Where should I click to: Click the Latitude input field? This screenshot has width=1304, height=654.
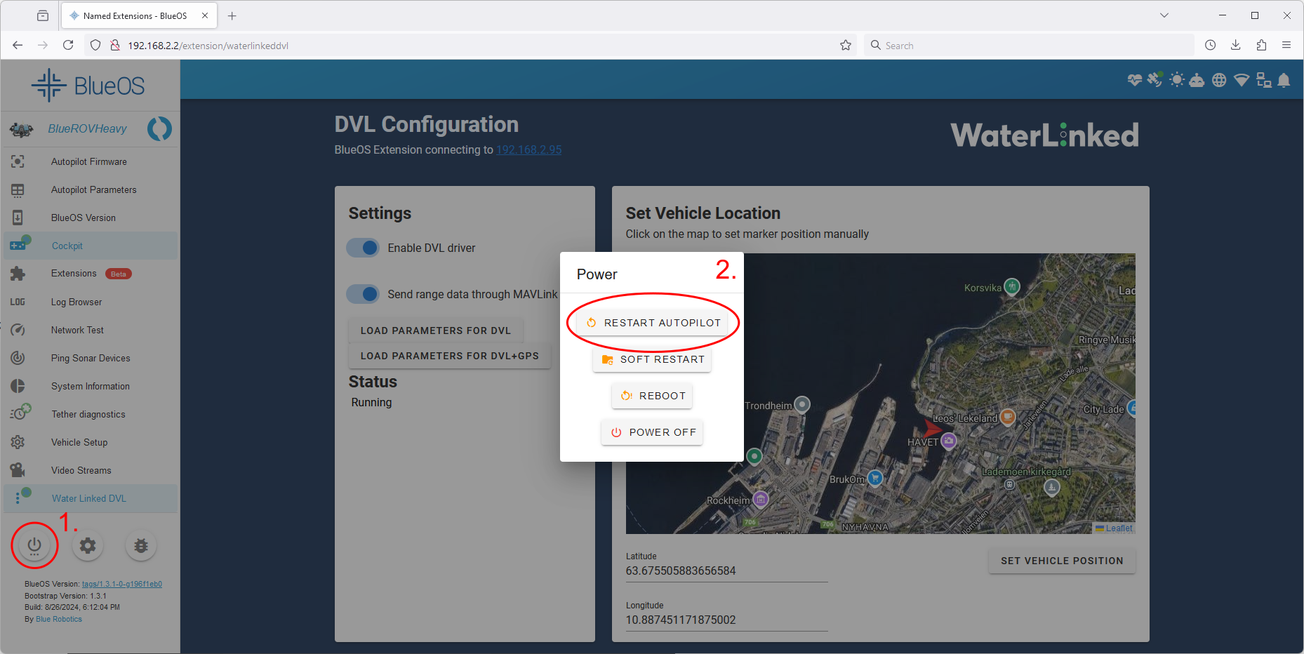[x=726, y=570]
